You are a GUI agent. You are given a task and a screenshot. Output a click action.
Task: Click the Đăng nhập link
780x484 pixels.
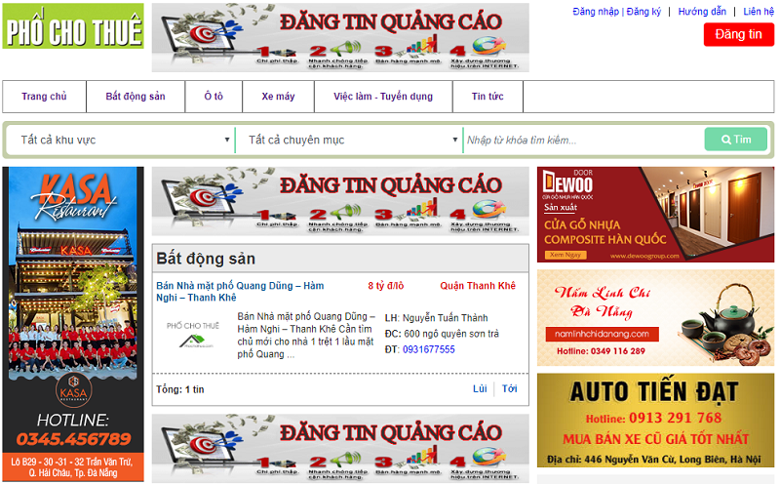pyautogui.click(x=595, y=12)
